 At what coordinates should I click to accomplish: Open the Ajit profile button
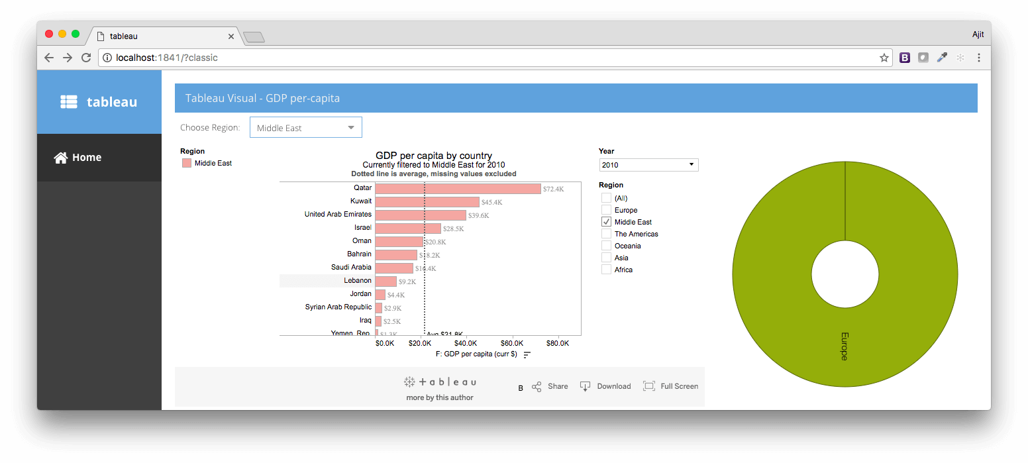978,34
